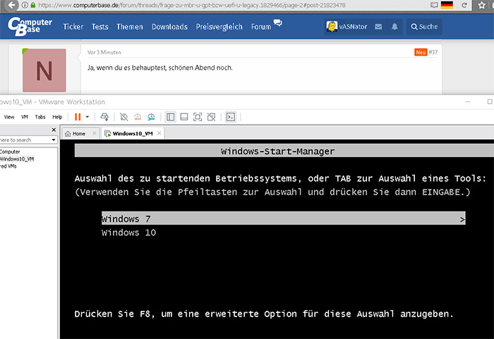
Task: Click post number #37 link
Action: [x=433, y=52]
